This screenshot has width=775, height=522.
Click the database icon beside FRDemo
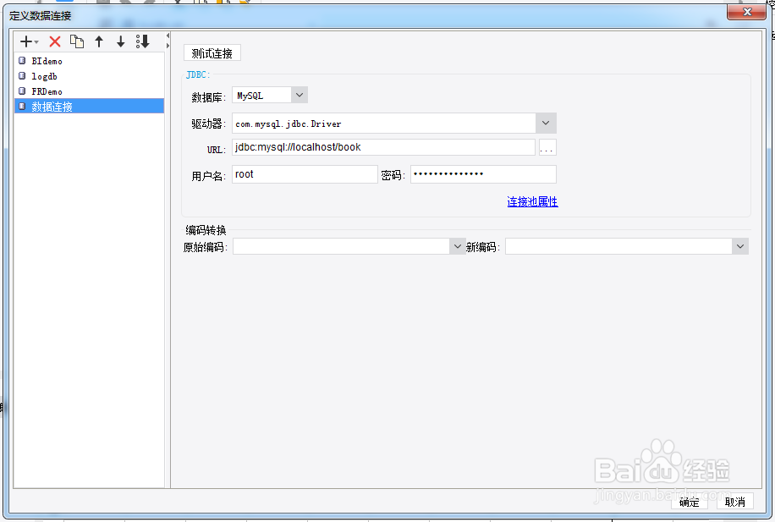click(x=22, y=91)
